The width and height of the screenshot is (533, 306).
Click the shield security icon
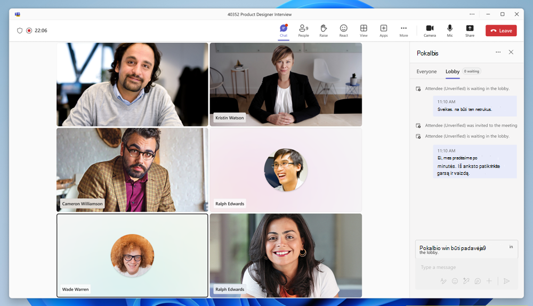[x=20, y=30]
